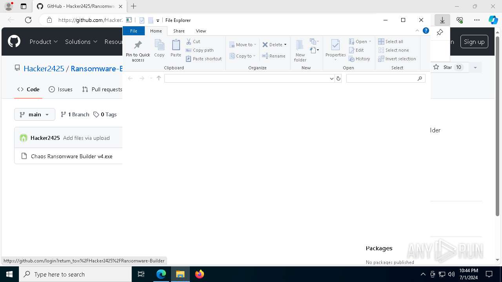Click the Sign up button on GitHub
The height and width of the screenshot is (282, 502).
click(474, 42)
